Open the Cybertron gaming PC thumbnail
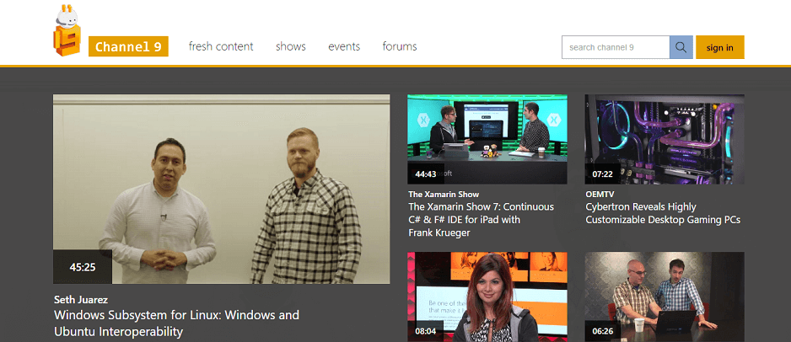The width and height of the screenshot is (791, 342). (665, 139)
